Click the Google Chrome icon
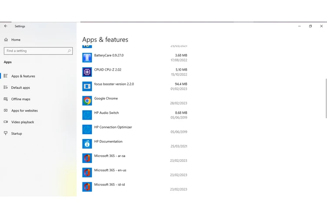Screen dimensions: 327x218 pyautogui.click(x=87, y=101)
